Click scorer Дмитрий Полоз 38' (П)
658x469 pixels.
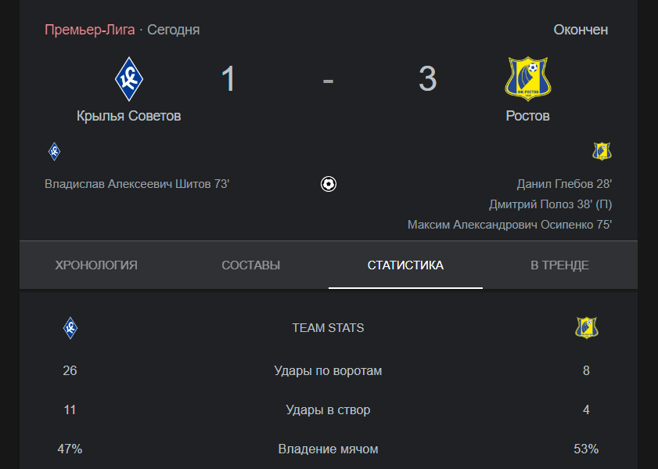click(x=550, y=204)
